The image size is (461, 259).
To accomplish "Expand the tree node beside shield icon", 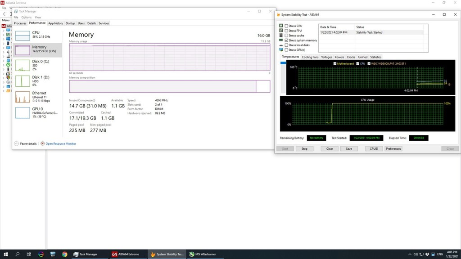I will tap(4, 78).
